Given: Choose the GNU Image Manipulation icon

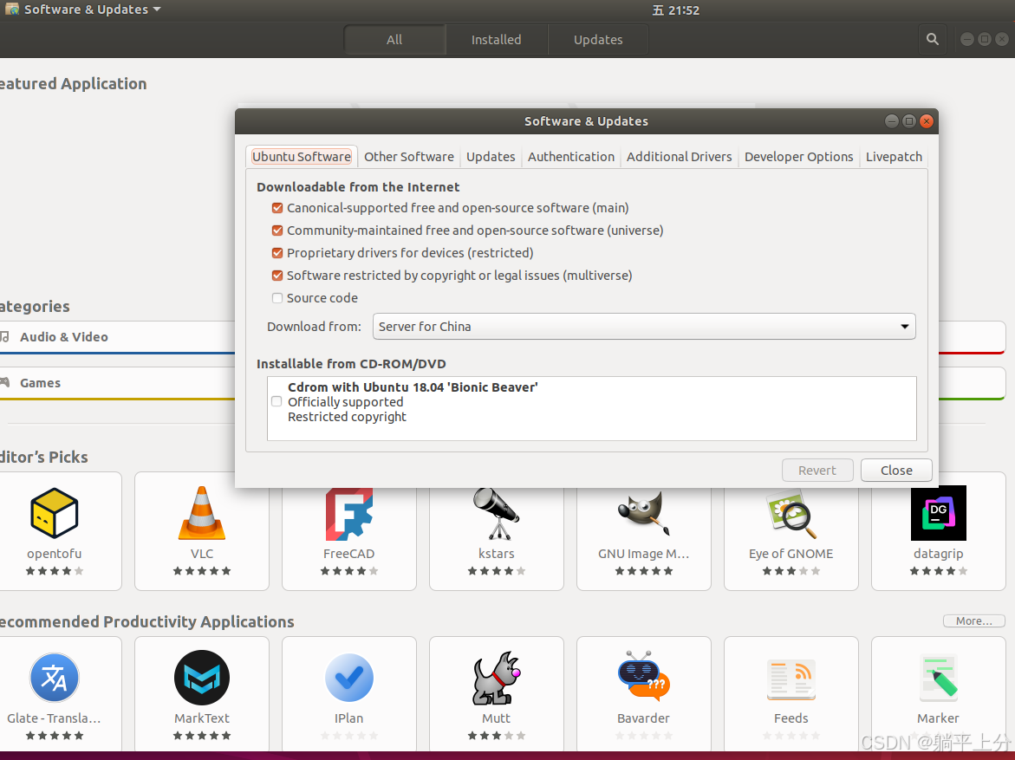Looking at the screenshot, I should point(643,513).
